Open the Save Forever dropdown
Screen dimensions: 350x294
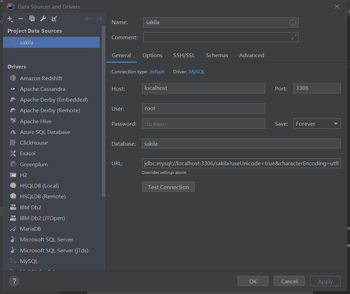(317, 124)
